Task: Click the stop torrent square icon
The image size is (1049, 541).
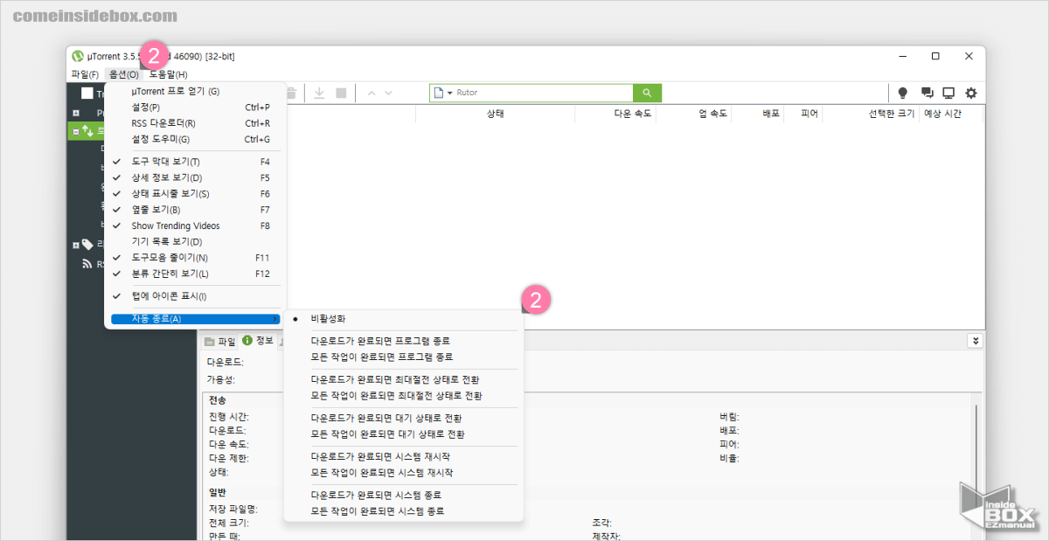Action: (x=341, y=93)
